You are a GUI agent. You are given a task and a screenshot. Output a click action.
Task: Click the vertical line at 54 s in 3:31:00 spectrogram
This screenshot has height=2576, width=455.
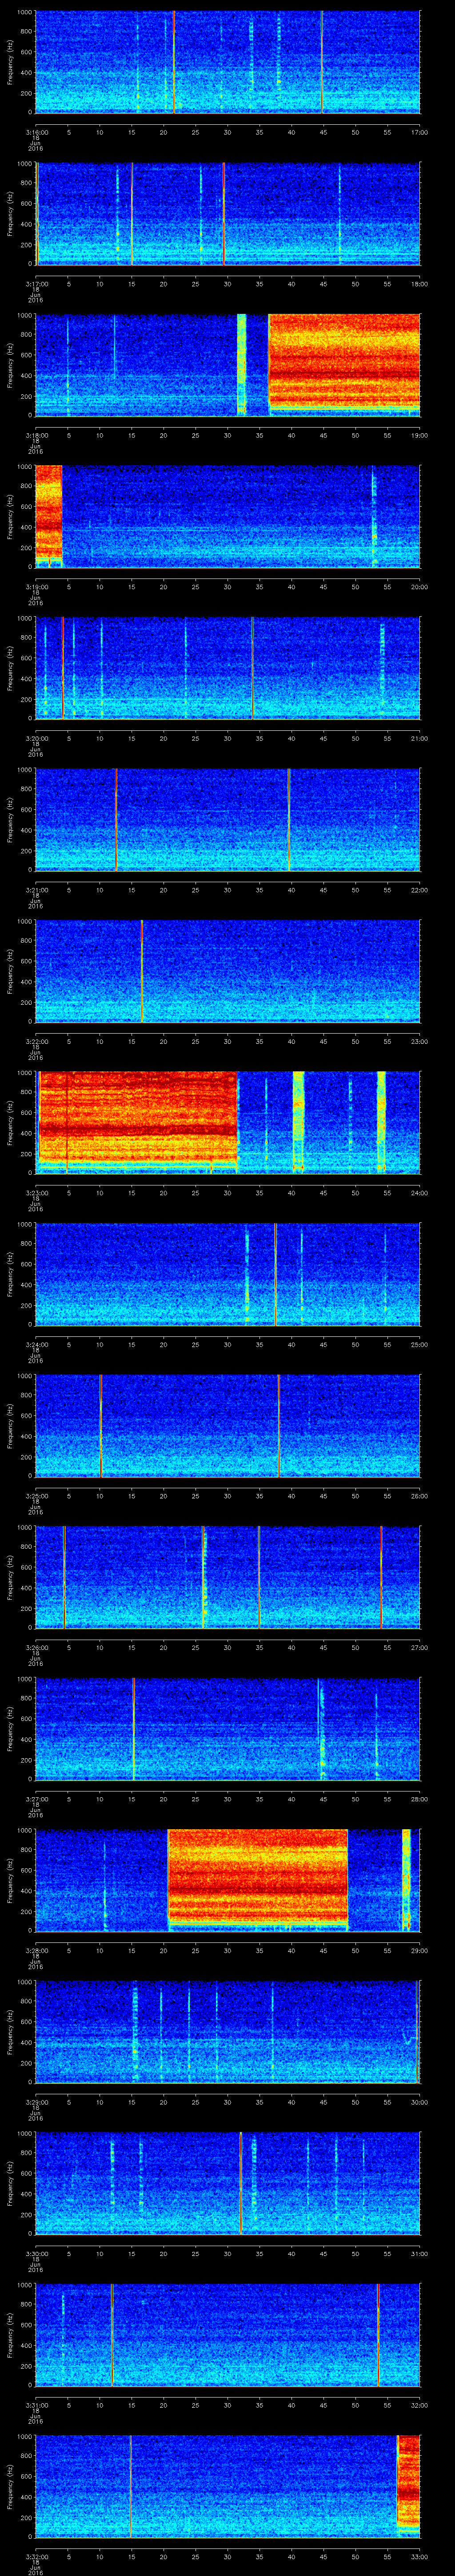click(378, 2334)
